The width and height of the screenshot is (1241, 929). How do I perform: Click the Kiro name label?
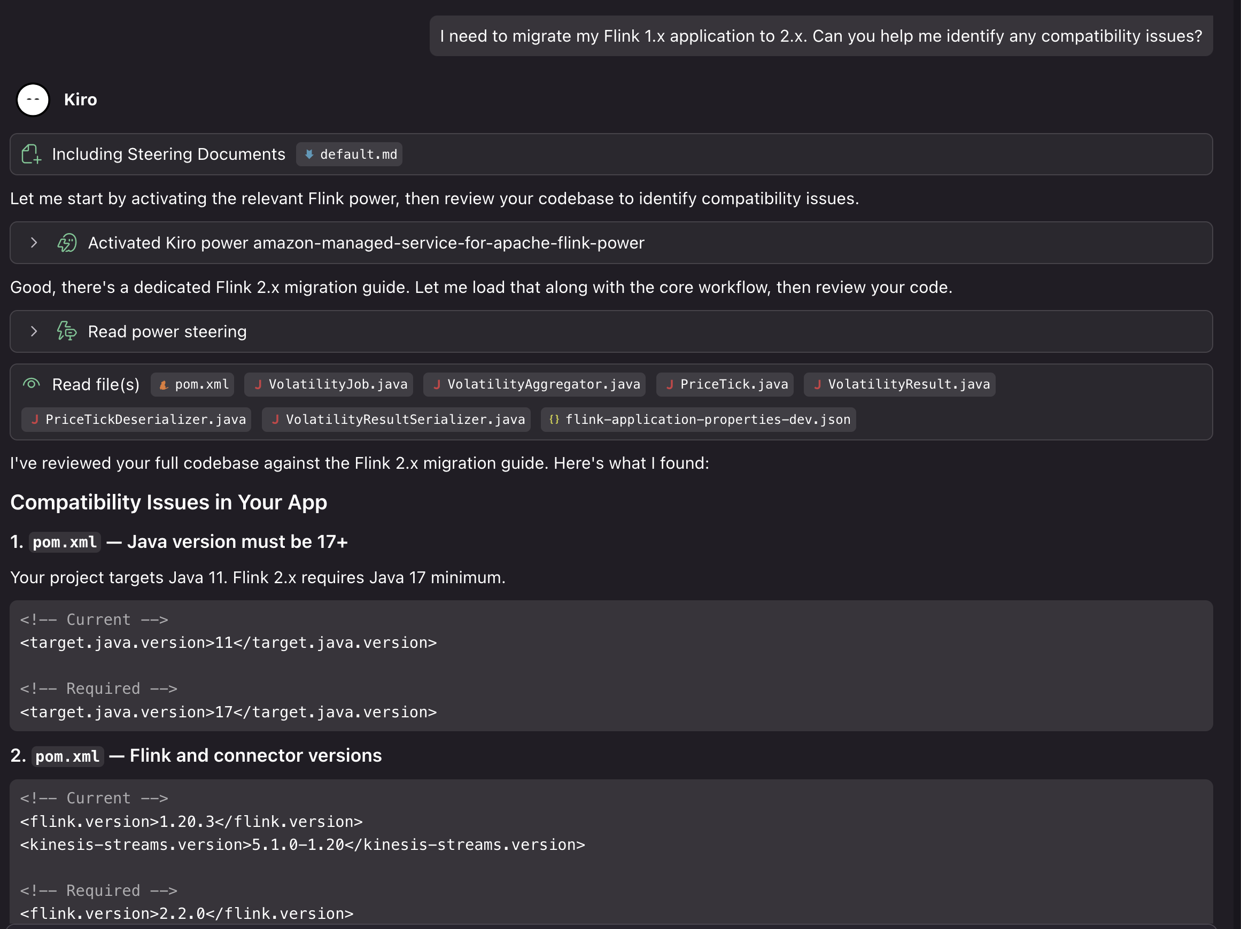click(x=80, y=100)
